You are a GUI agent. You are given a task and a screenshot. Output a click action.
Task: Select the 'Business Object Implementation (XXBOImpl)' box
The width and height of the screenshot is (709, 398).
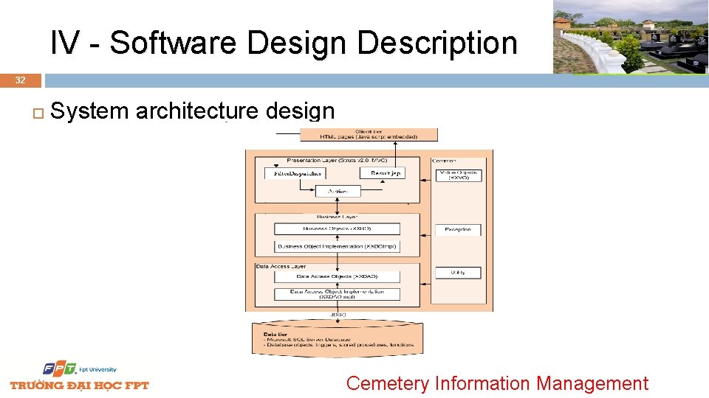click(337, 247)
